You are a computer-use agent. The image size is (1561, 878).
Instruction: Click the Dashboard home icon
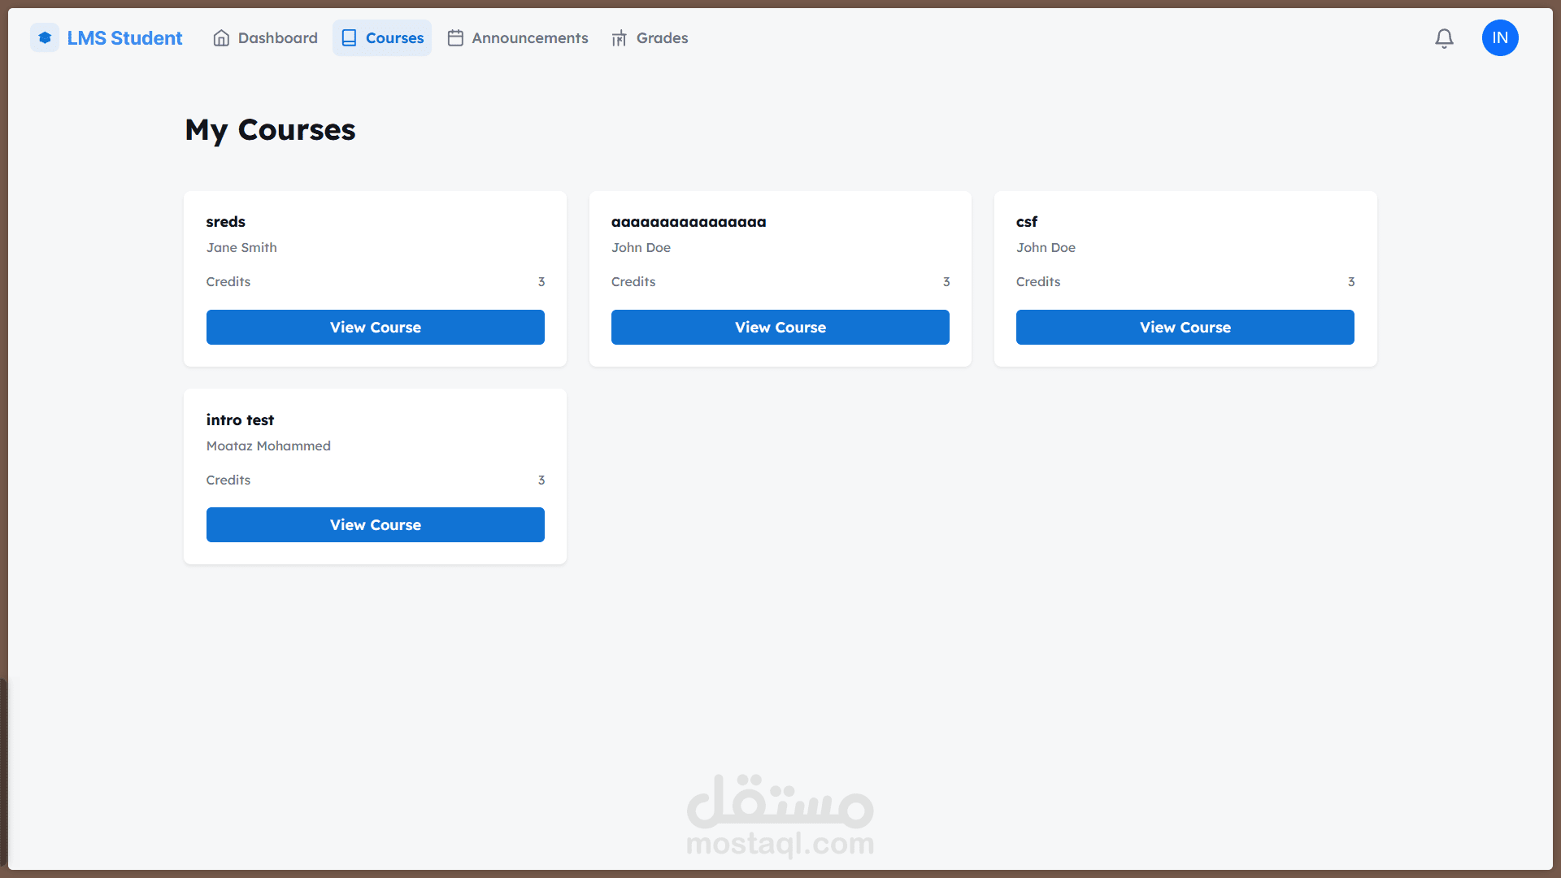[221, 38]
